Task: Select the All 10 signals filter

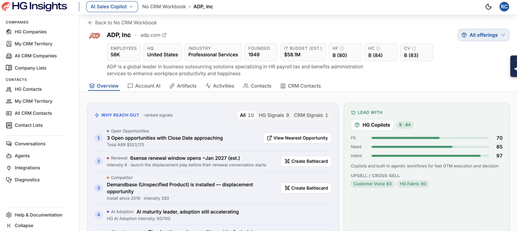Action: click(247, 115)
